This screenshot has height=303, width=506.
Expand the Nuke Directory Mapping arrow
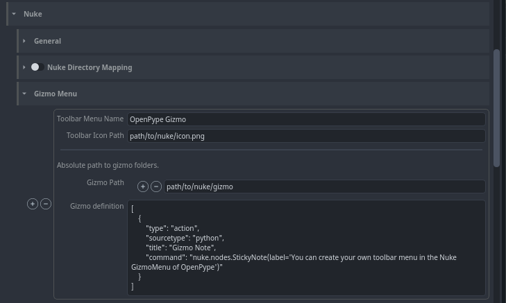click(x=24, y=67)
